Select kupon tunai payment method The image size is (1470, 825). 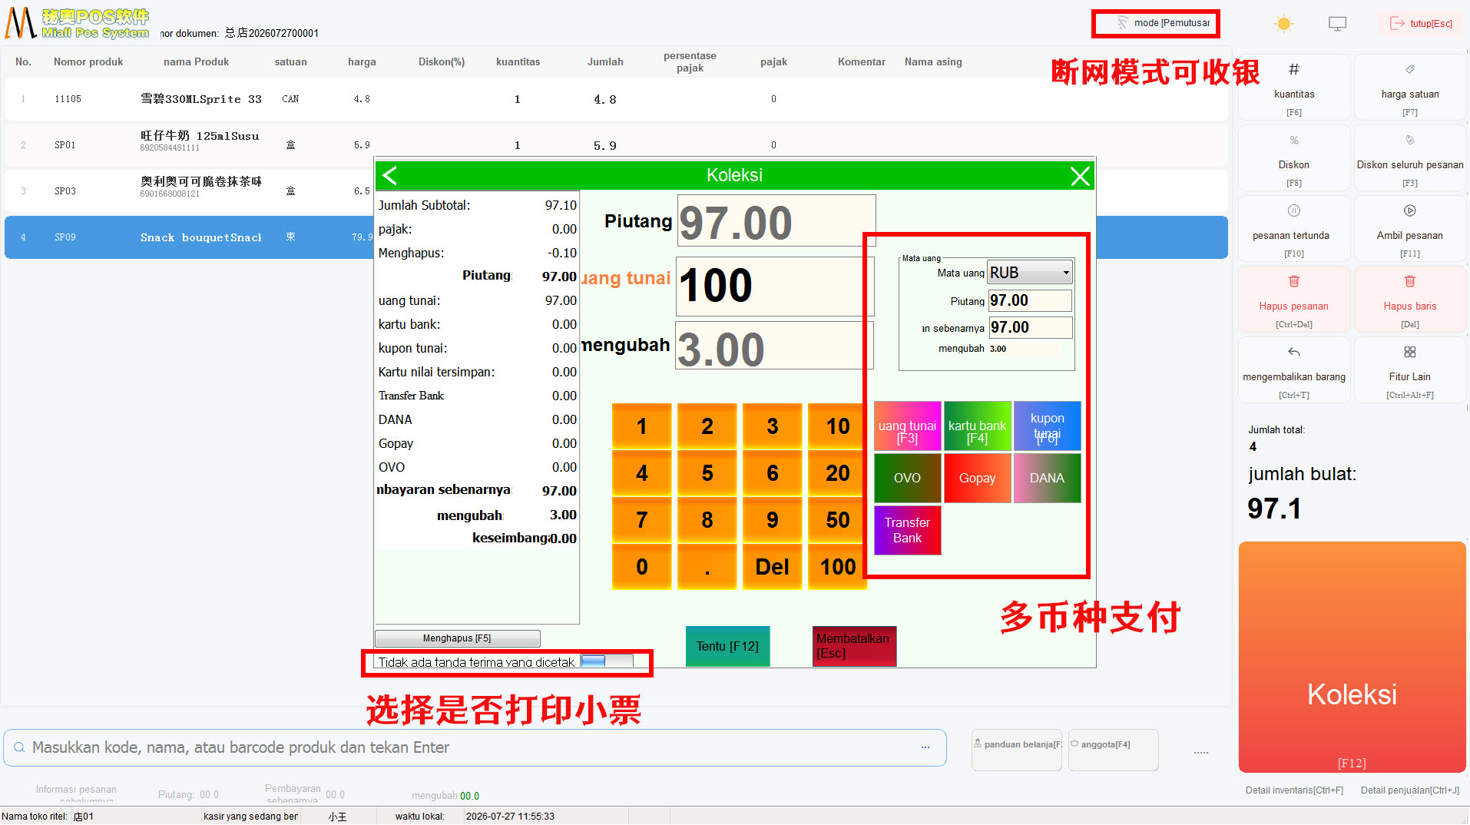[x=1047, y=426]
